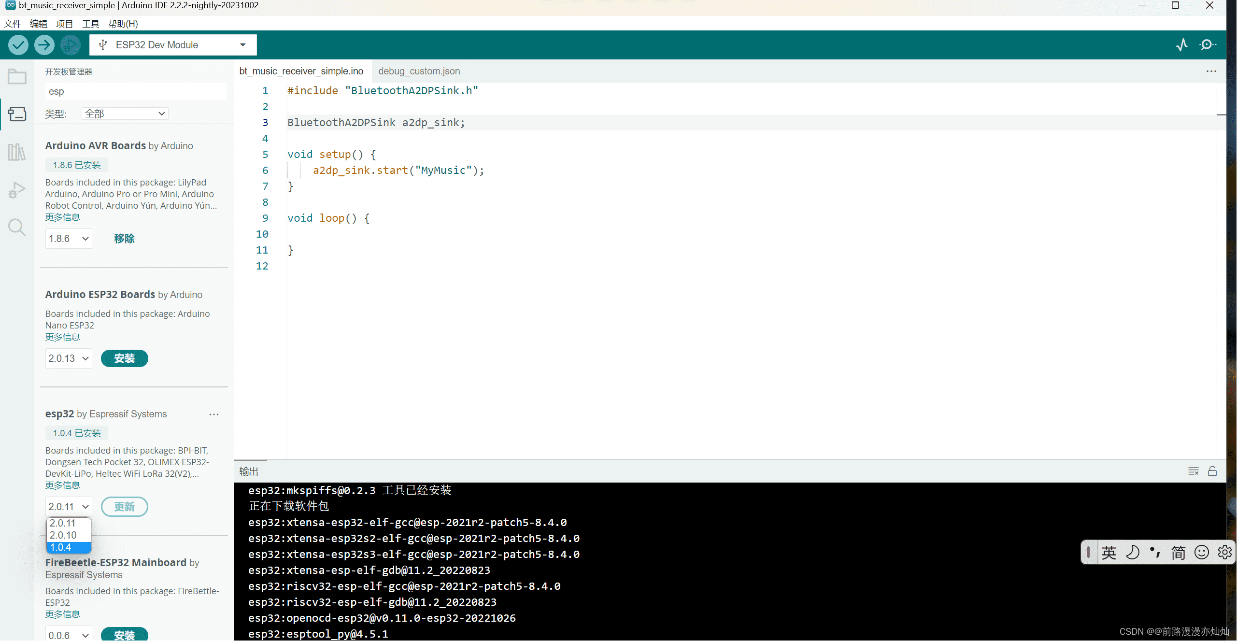Open the Boards Manager sidebar icon
Screen dimensions: 1237x641
[17, 114]
